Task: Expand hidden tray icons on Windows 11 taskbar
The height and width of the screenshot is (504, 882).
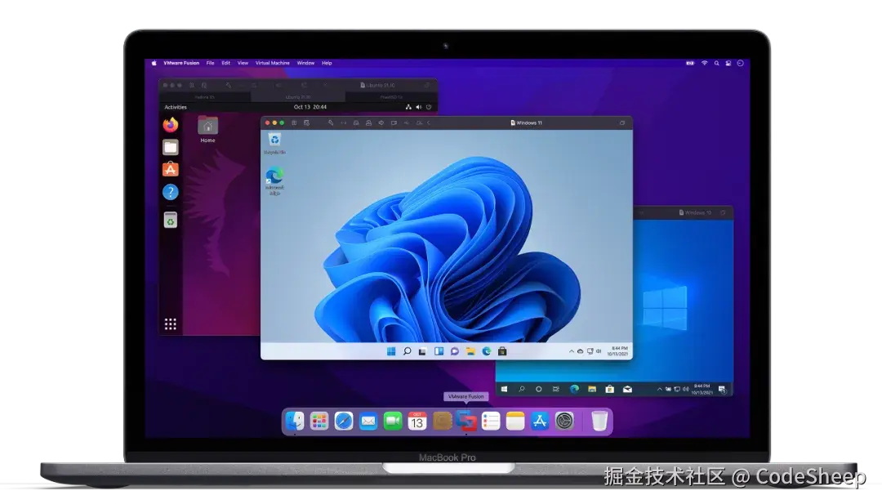Action: coord(572,351)
